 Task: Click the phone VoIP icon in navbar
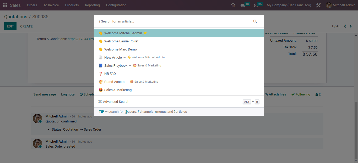233,5
